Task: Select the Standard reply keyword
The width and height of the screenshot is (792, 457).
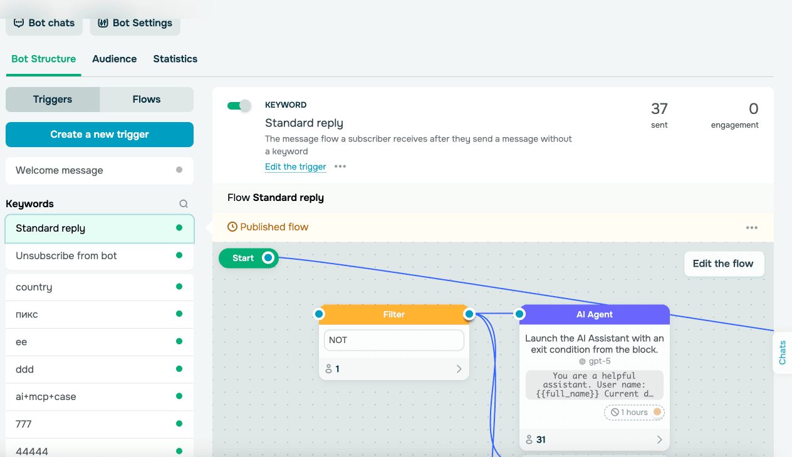Action: [100, 228]
